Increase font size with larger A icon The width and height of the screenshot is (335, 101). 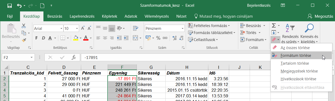tap(83, 28)
